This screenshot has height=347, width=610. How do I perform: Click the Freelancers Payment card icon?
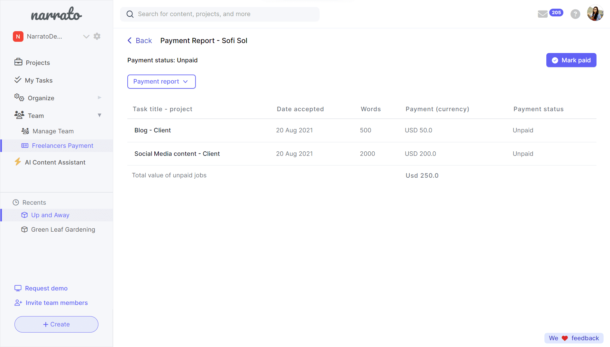[x=25, y=146]
